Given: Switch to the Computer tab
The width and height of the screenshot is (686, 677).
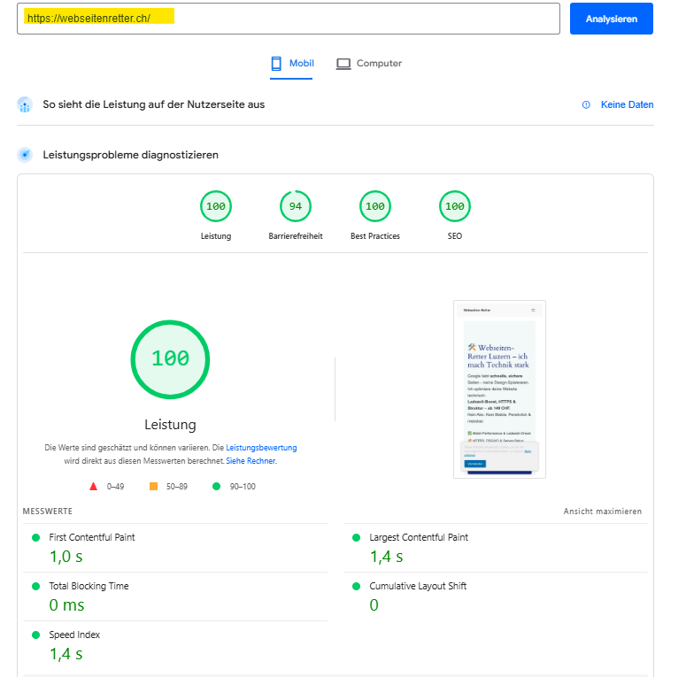Looking at the screenshot, I should [368, 64].
